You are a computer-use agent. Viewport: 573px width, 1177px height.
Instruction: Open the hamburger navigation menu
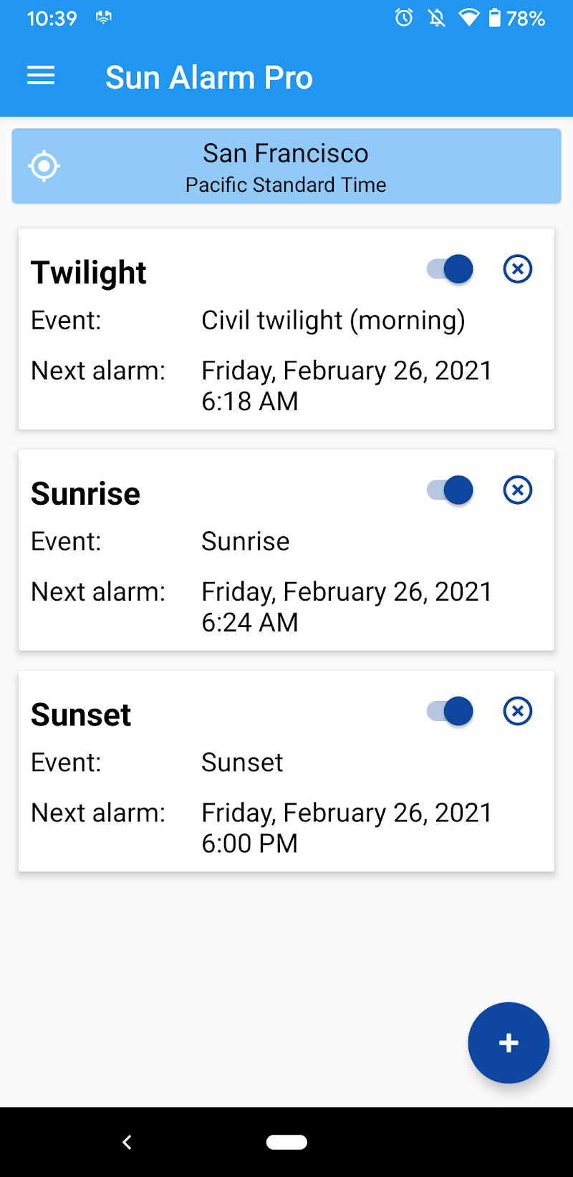click(x=41, y=76)
